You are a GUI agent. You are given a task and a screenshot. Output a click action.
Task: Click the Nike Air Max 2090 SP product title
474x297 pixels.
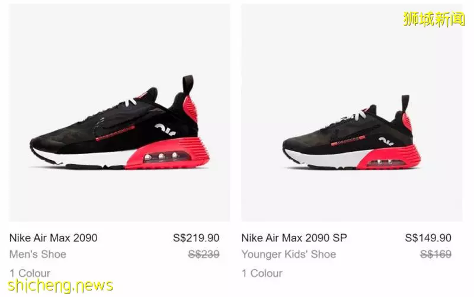point(294,238)
